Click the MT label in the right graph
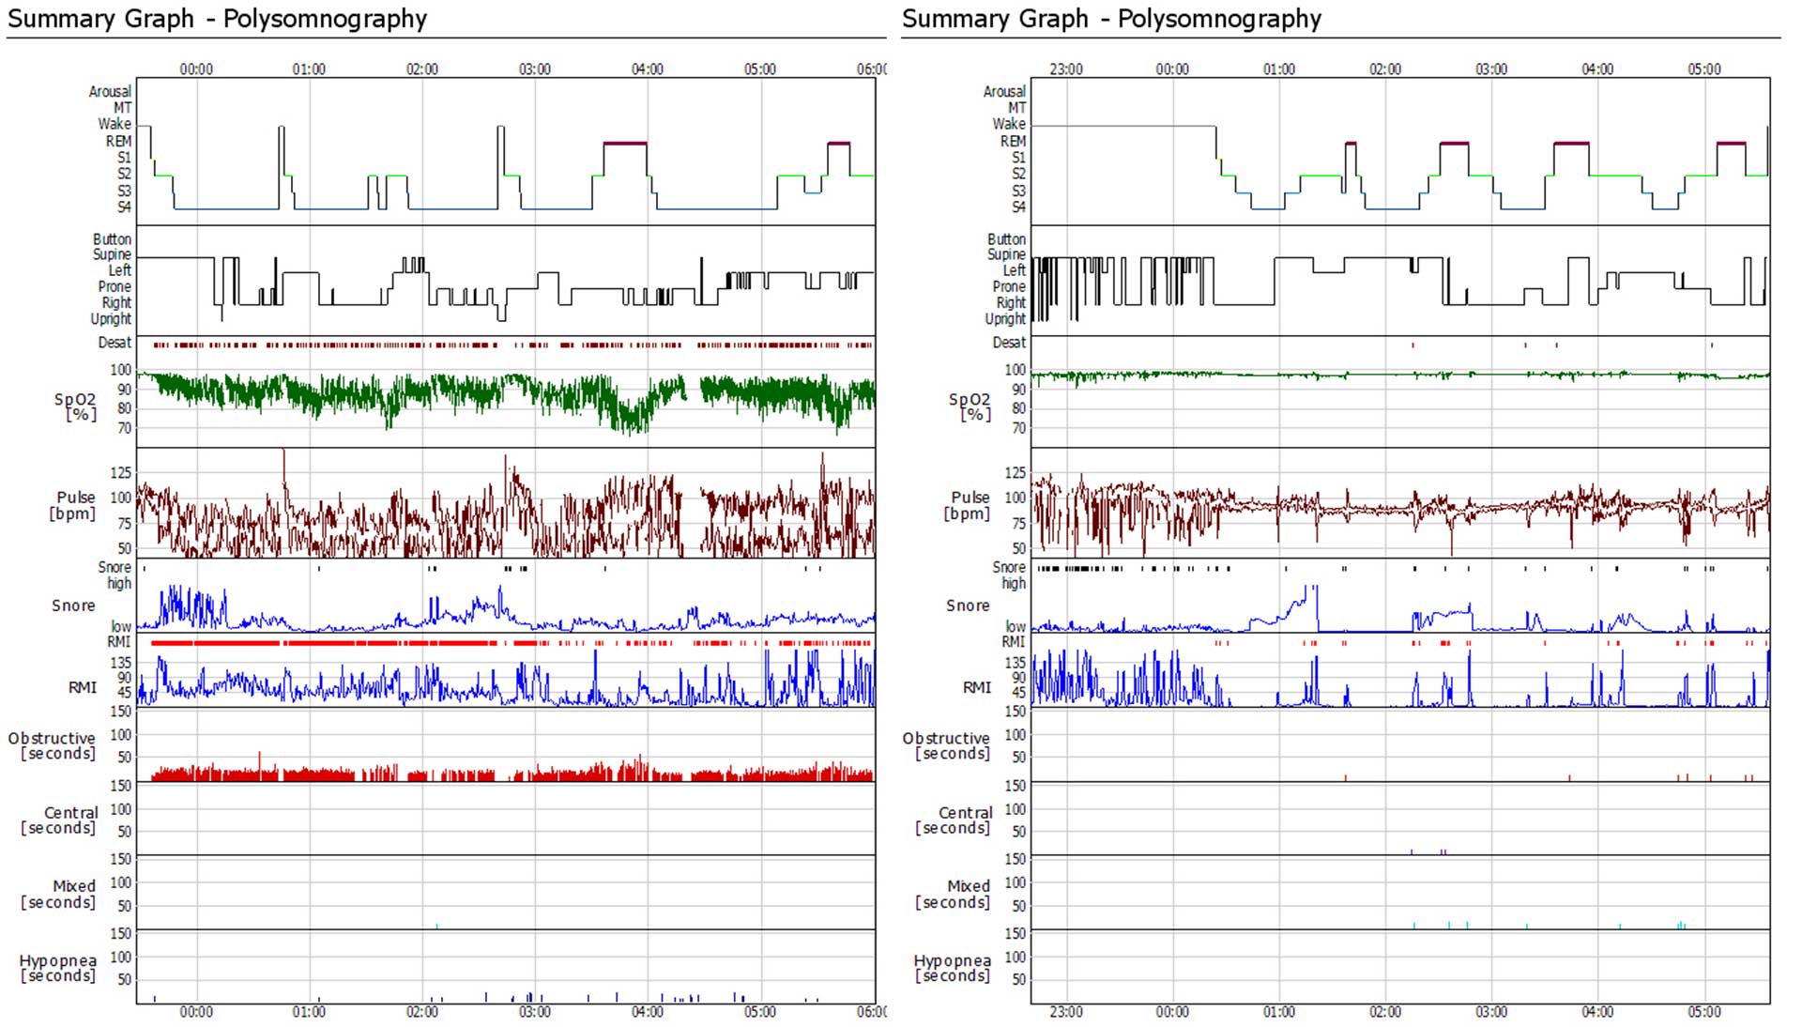 click(1016, 108)
